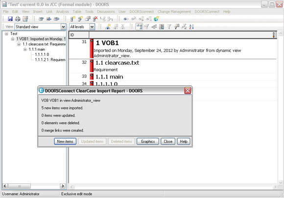
Task: Close the Import Report dialog with red X
Action: pos(188,91)
